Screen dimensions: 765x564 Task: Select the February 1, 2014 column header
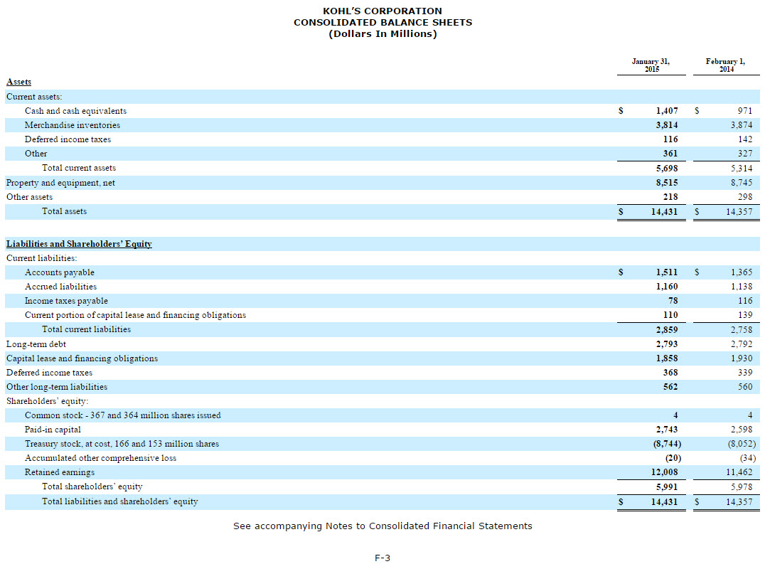(725, 65)
